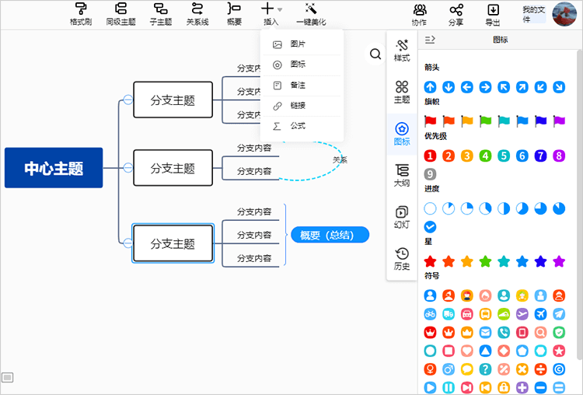Insert the half progress circle icon
This screenshot has width=583, height=395.
tap(504, 208)
